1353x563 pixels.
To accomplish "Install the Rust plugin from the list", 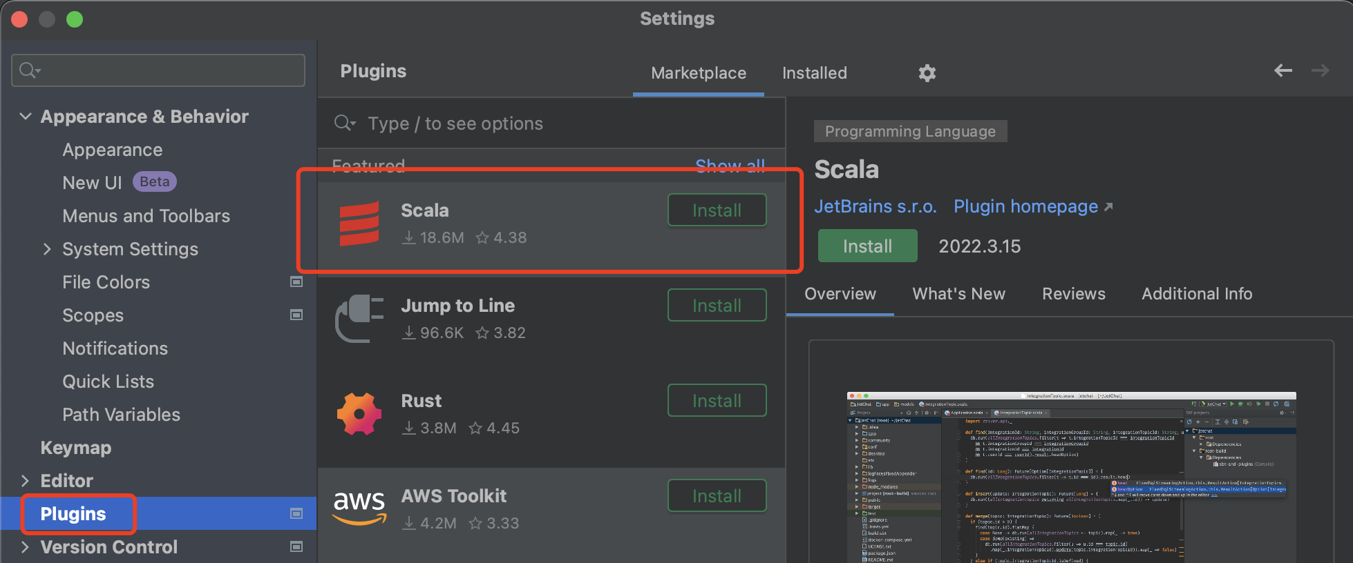I will coord(717,401).
